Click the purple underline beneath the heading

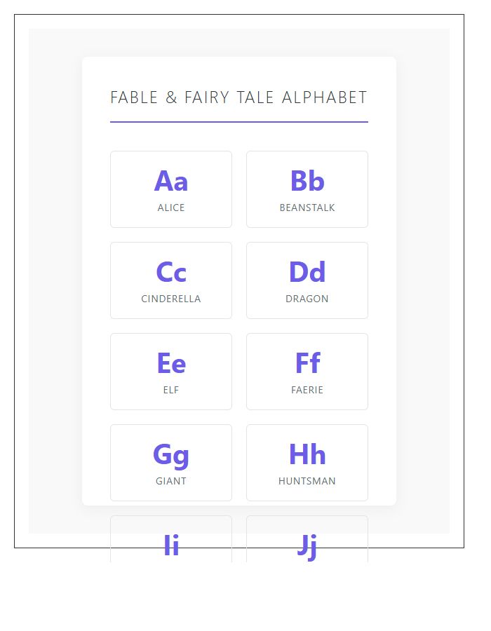(x=238, y=124)
